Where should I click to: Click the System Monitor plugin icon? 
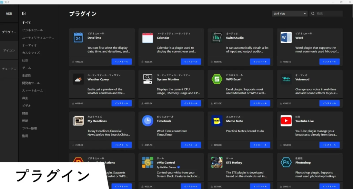point(148,79)
